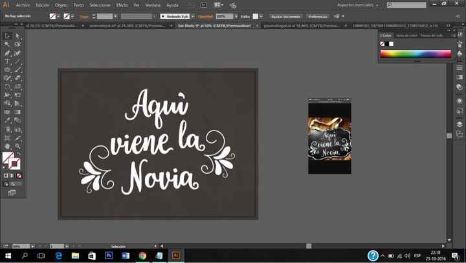Open the Symbols panel icon

coord(460,54)
